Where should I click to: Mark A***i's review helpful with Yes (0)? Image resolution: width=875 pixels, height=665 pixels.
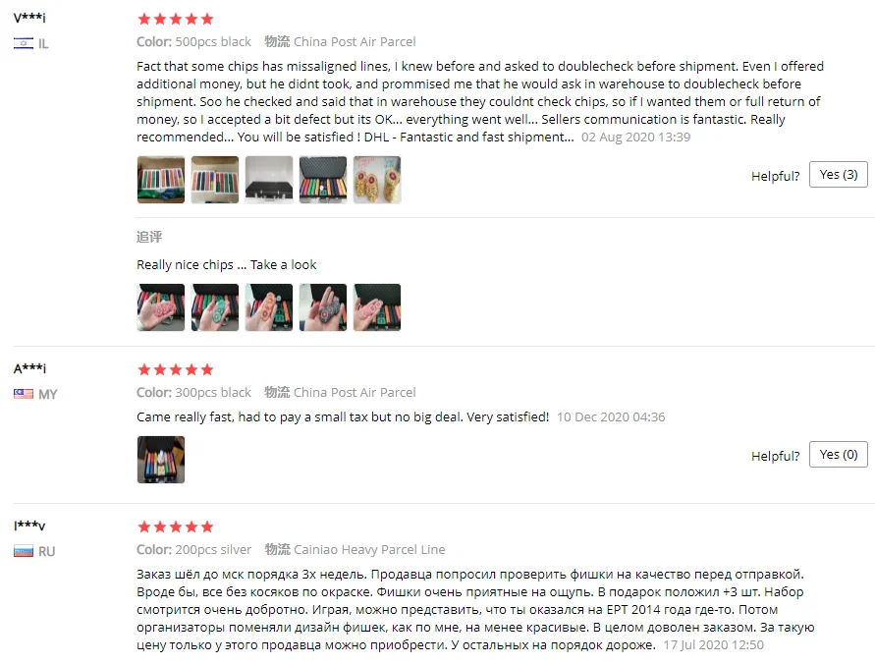[x=838, y=455]
